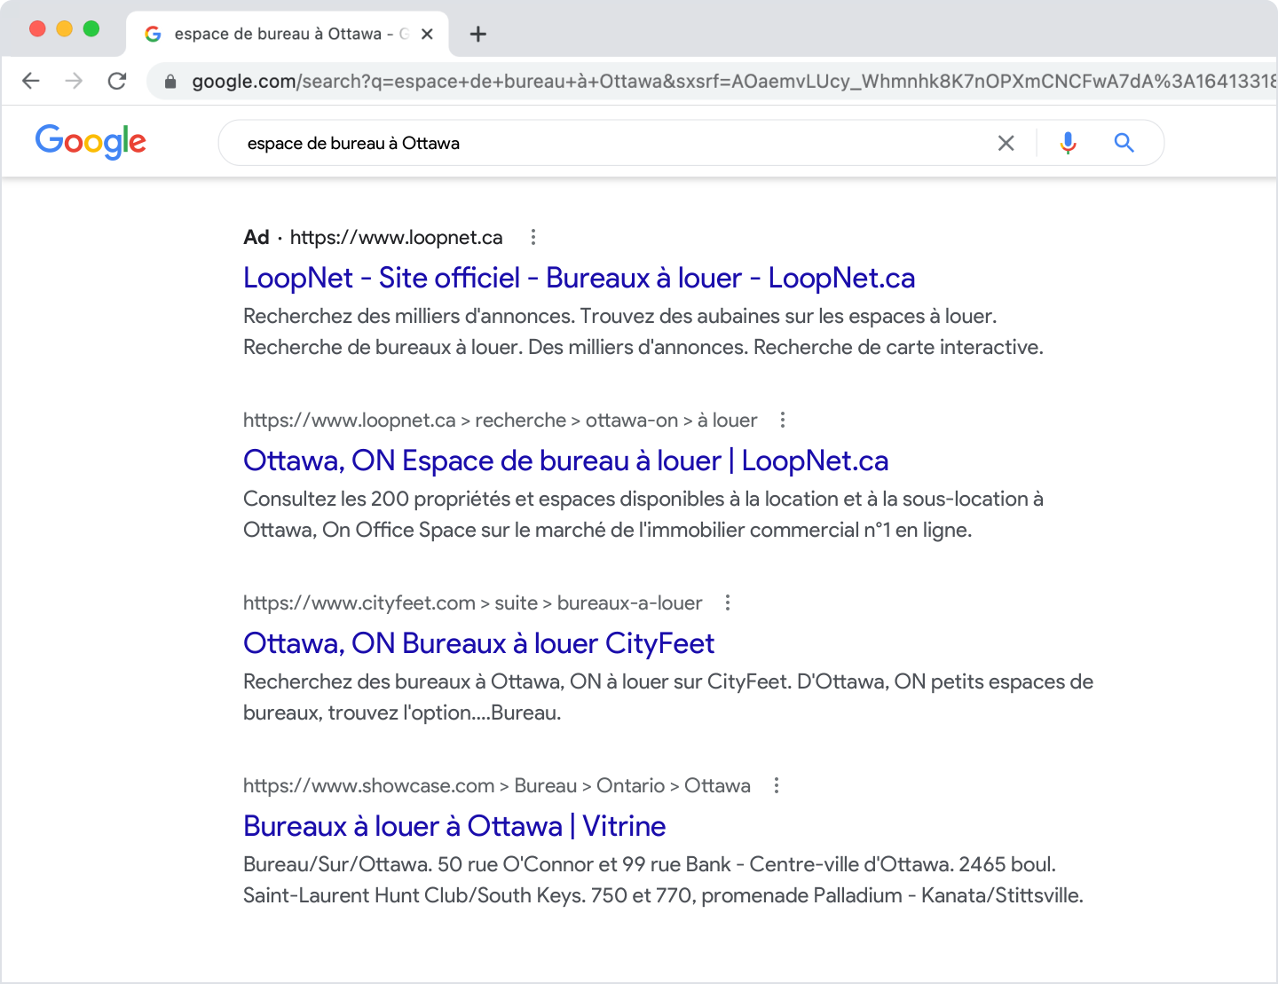Close the 'espace de bureau à Ottawa' tab

[x=427, y=34]
